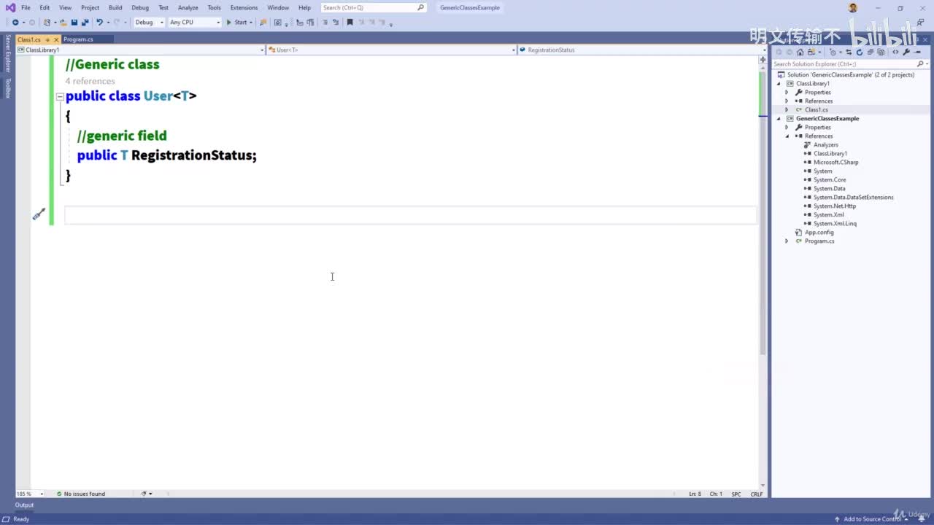Collapse the User<T> class outline toggle

60,96
